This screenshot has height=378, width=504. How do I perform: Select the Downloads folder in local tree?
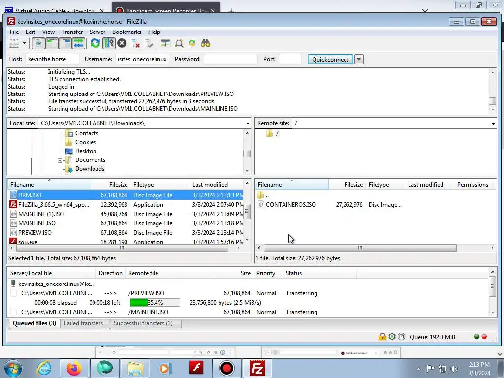[x=90, y=169]
